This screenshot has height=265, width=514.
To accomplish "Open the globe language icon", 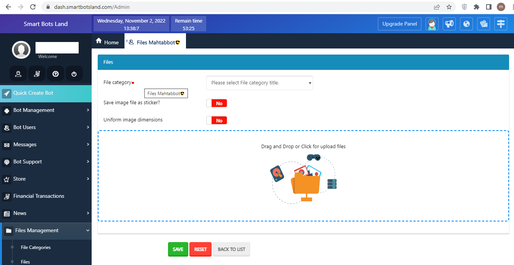I will tap(467, 24).
